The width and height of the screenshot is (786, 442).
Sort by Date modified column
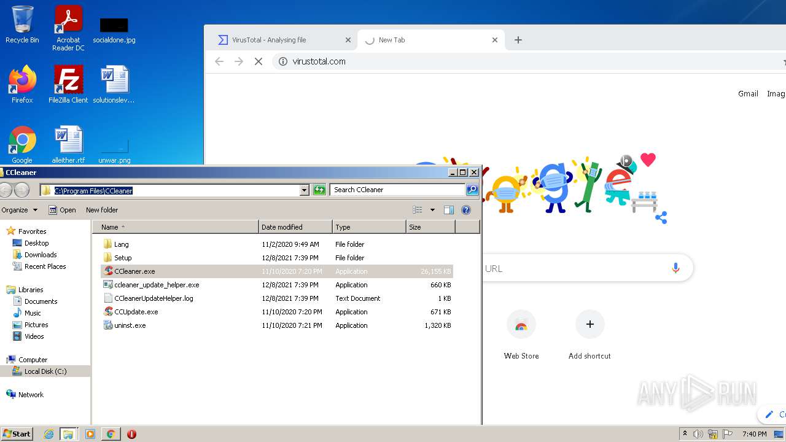click(x=295, y=227)
